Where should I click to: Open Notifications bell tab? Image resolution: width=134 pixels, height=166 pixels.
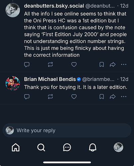[93, 147]
